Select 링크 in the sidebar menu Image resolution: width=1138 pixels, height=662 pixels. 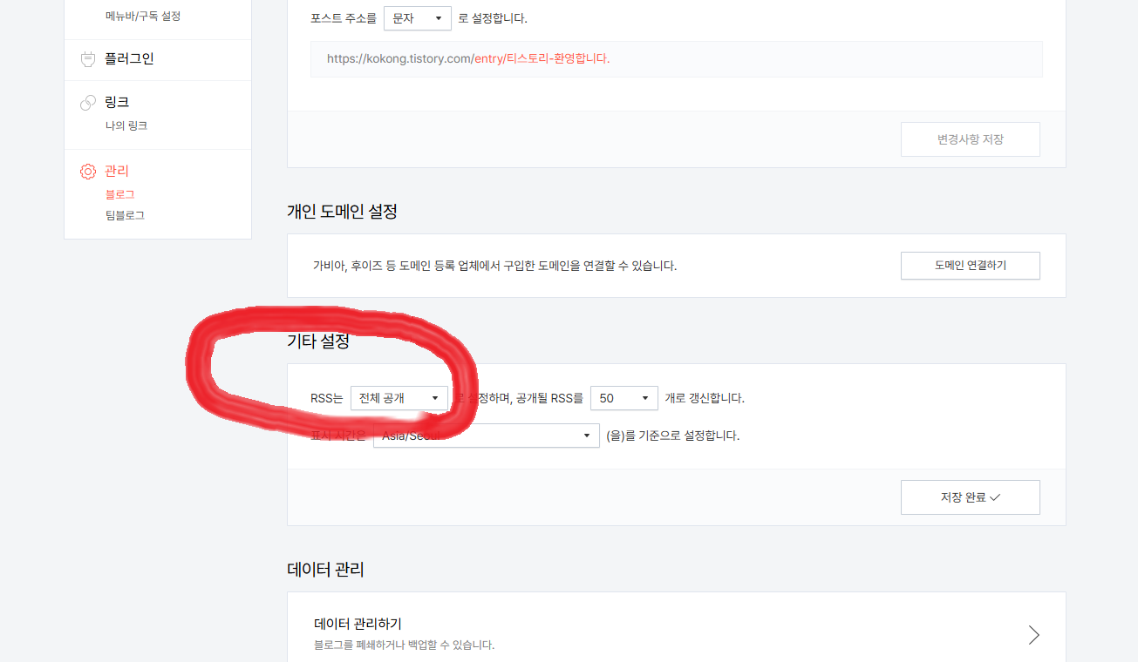[x=117, y=102]
